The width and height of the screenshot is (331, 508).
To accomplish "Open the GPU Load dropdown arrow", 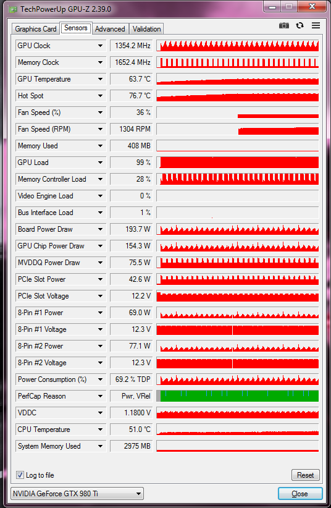I will (101, 163).
